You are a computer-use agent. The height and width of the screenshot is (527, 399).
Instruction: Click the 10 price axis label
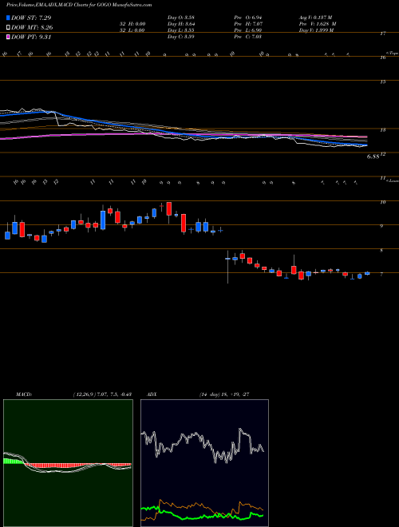tap(383, 202)
